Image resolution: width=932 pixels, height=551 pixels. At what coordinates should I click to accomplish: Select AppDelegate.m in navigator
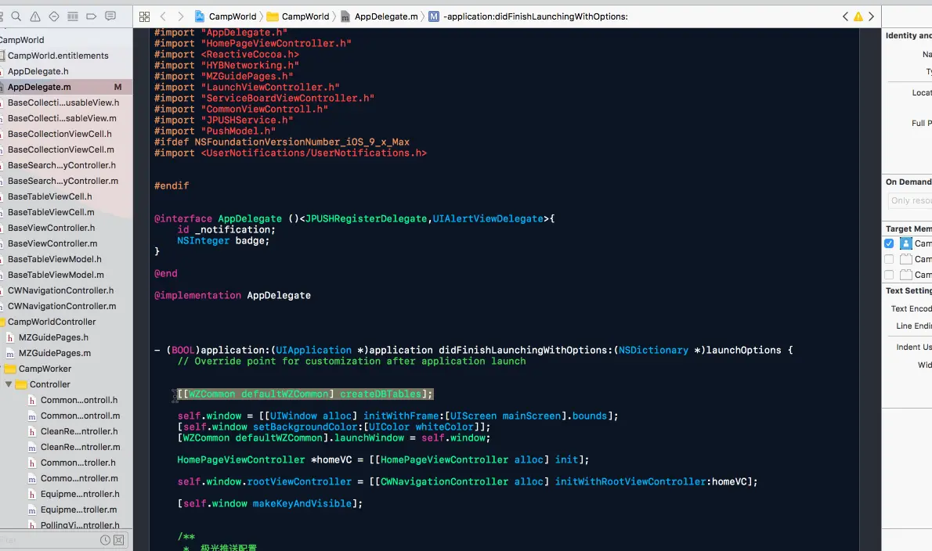[39, 87]
